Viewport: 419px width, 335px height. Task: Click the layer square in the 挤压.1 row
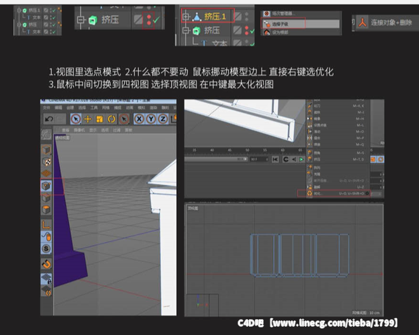(x=238, y=16)
